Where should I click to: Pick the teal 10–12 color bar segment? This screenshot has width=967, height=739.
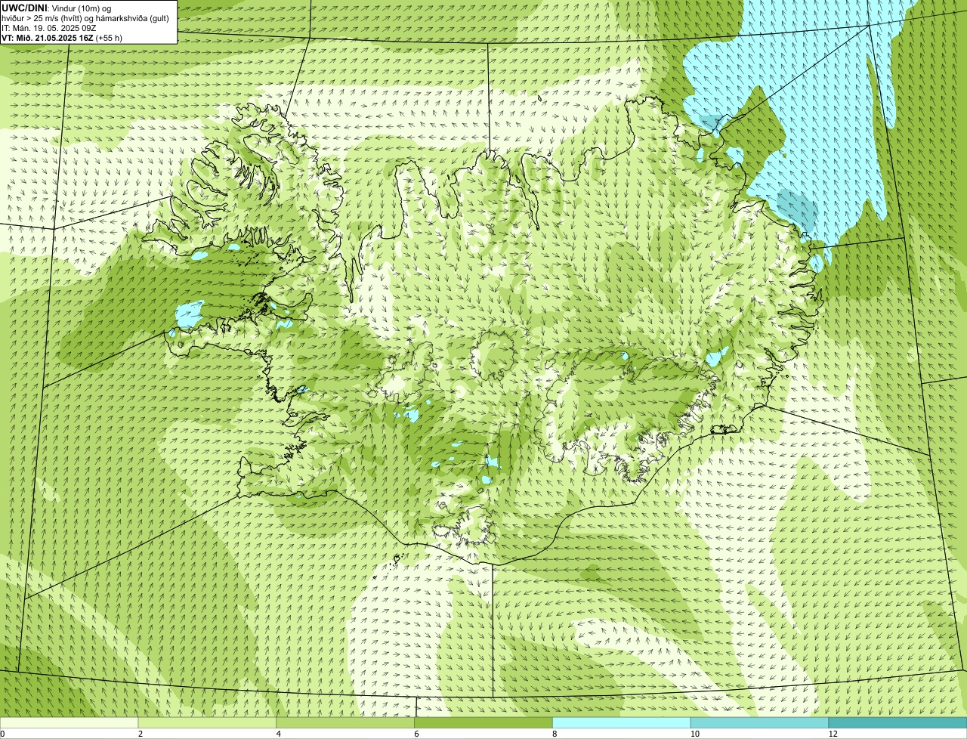click(760, 722)
